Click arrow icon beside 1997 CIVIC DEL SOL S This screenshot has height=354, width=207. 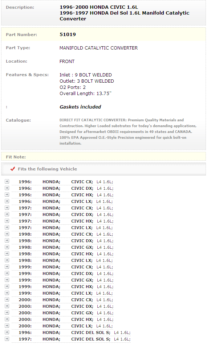[x=7, y=339]
